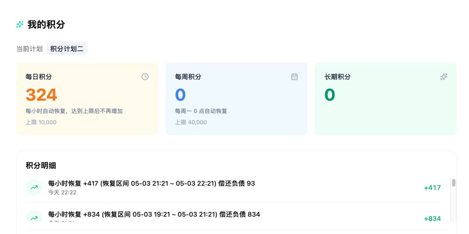Screen dimensions: 469x234
Task: Click the sparkle icon beside 我的积分 title
Action: (20, 24)
